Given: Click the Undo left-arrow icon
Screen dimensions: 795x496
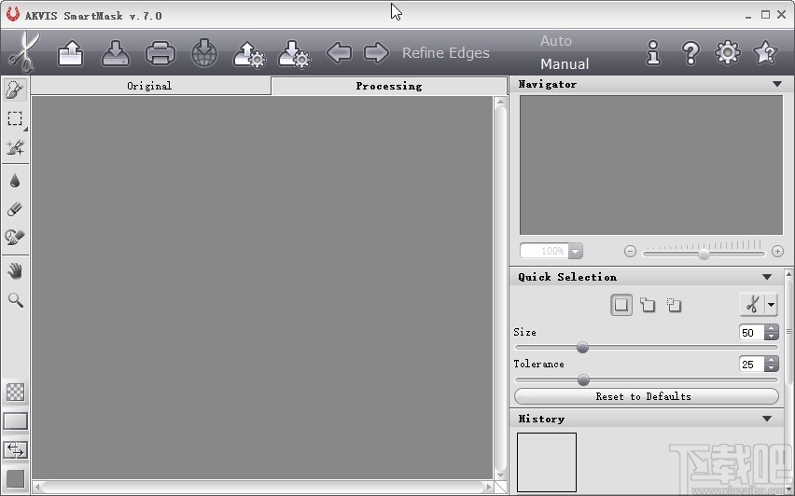Looking at the screenshot, I should click(x=339, y=53).
